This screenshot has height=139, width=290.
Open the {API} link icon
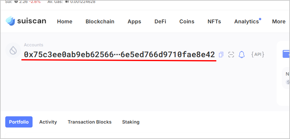point(257,55)
